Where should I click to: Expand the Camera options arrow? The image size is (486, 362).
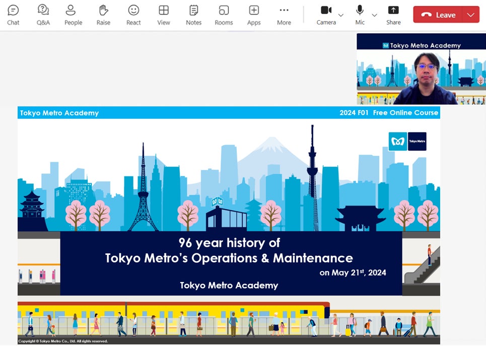[x=341, y=15]
